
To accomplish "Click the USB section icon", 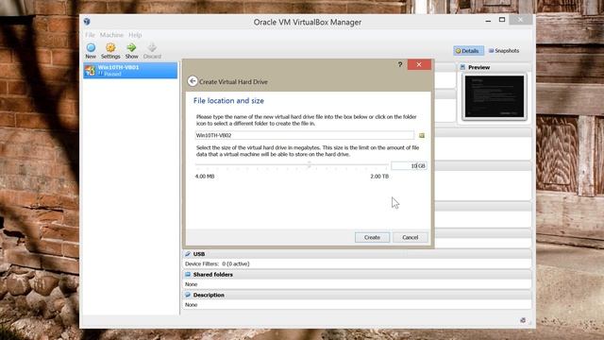I will pos(188,254).
